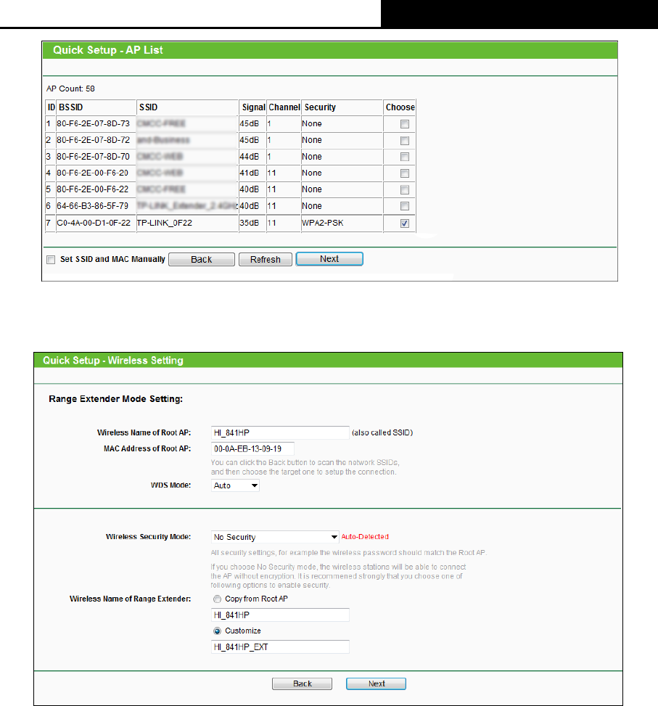This screenshot has width=658, height=706.
Task: Click the Channel column header
Action: 284,107
